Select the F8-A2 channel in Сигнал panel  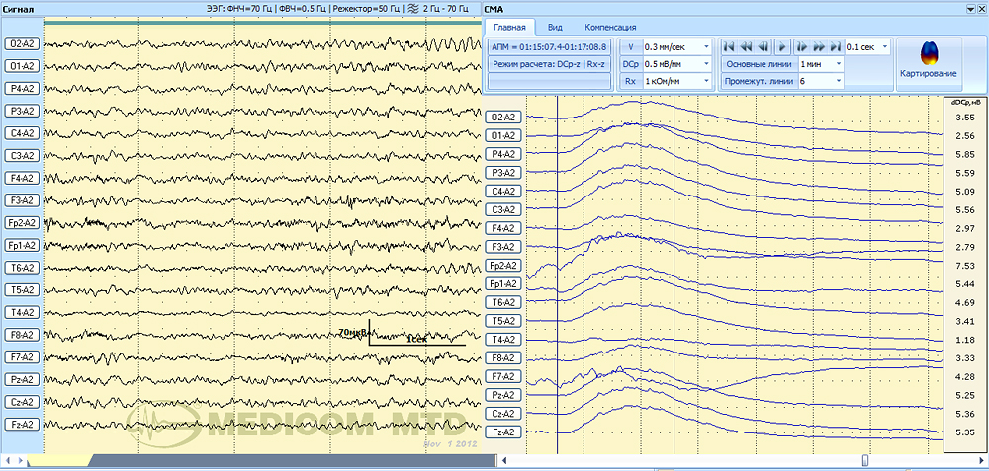pos(22,335)
